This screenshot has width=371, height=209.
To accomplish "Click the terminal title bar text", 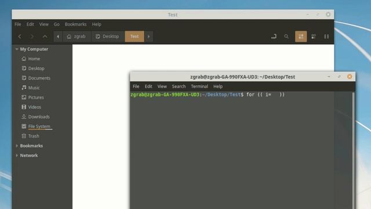I will [x=242, y=77].
